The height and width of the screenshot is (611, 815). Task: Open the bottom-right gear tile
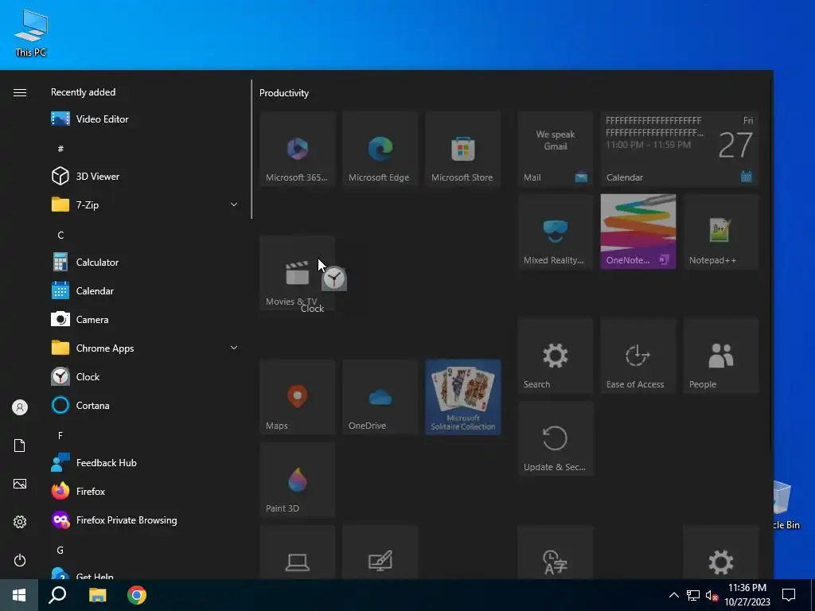click(x=721, y=553)
